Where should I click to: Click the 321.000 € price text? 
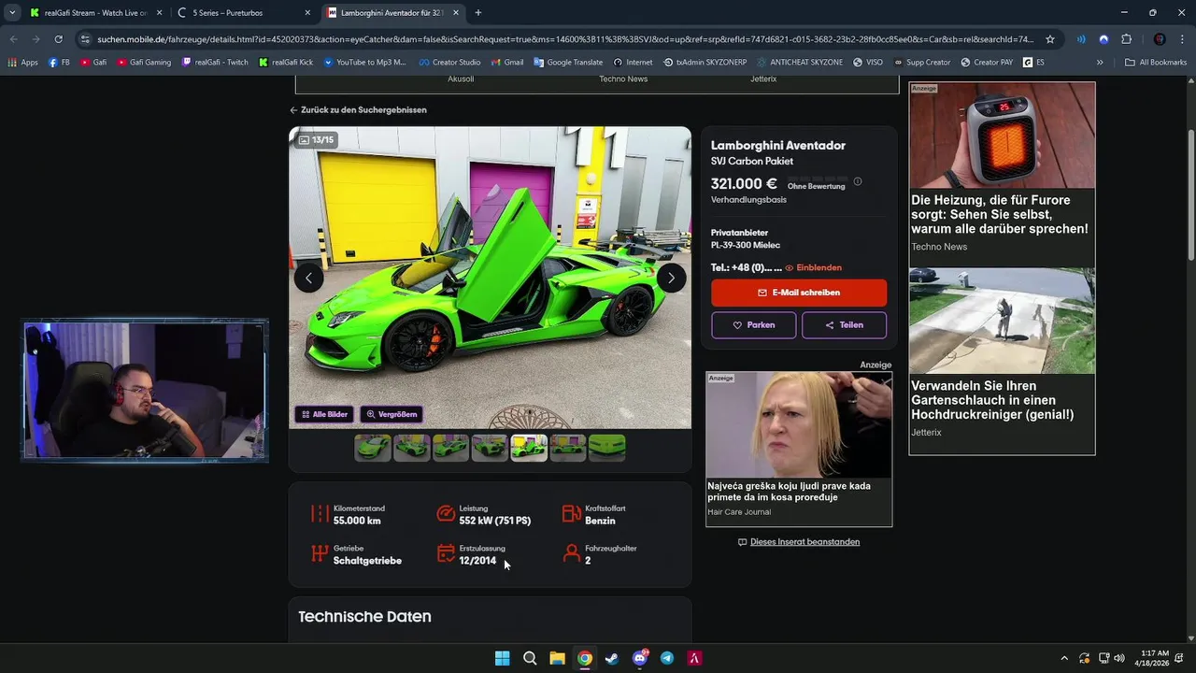point(744,184)
